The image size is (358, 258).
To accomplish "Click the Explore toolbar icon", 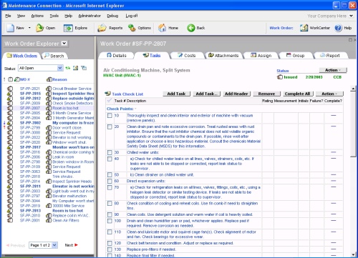I will coord(68,28).
